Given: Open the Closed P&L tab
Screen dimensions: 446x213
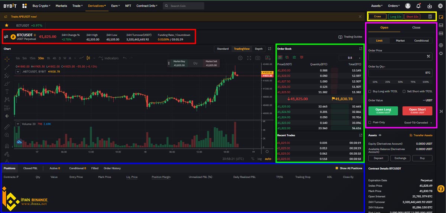Looking at the screenshot, I should tap(30, 168).
